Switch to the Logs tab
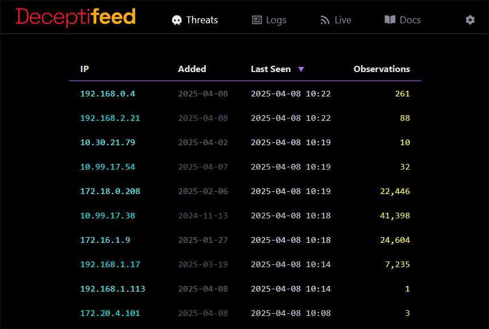 pyautogui.click(x=276, y=20)
